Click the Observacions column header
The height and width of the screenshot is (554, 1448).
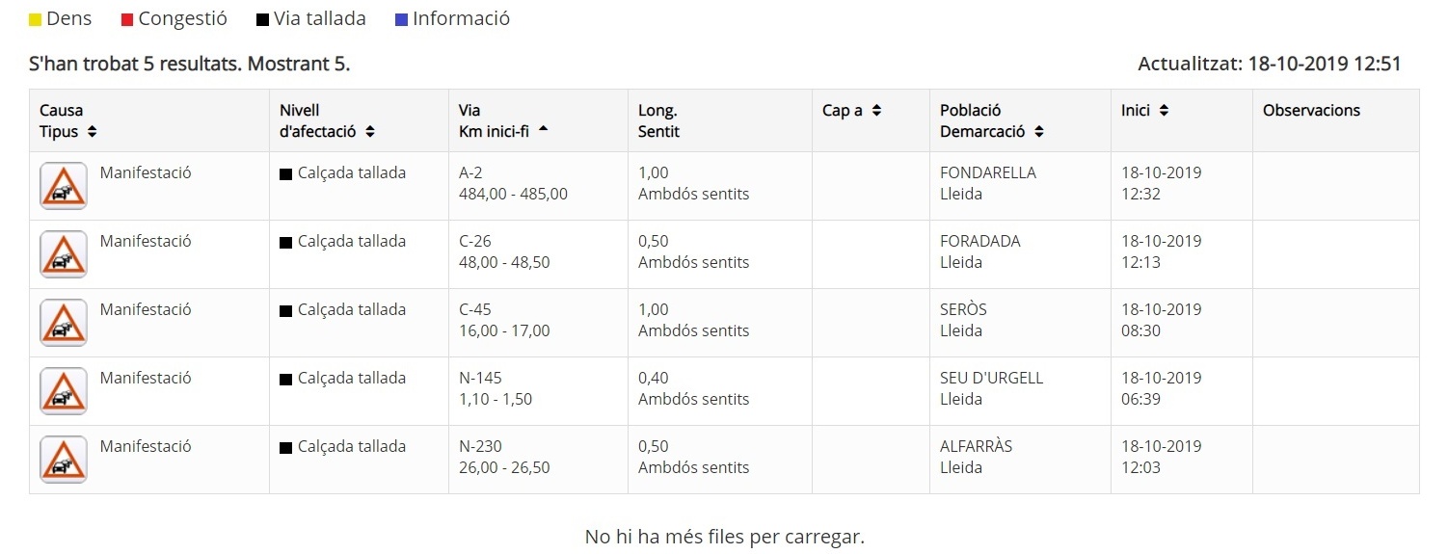[1311, 111]
